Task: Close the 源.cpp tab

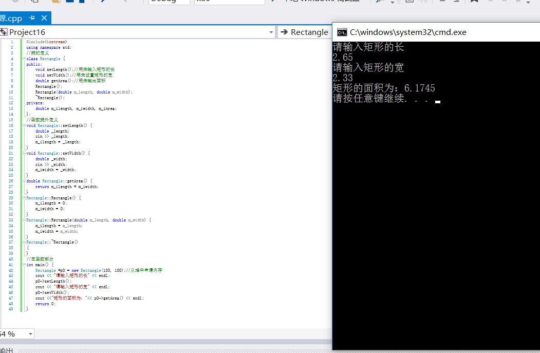Action: pos(44,17)
